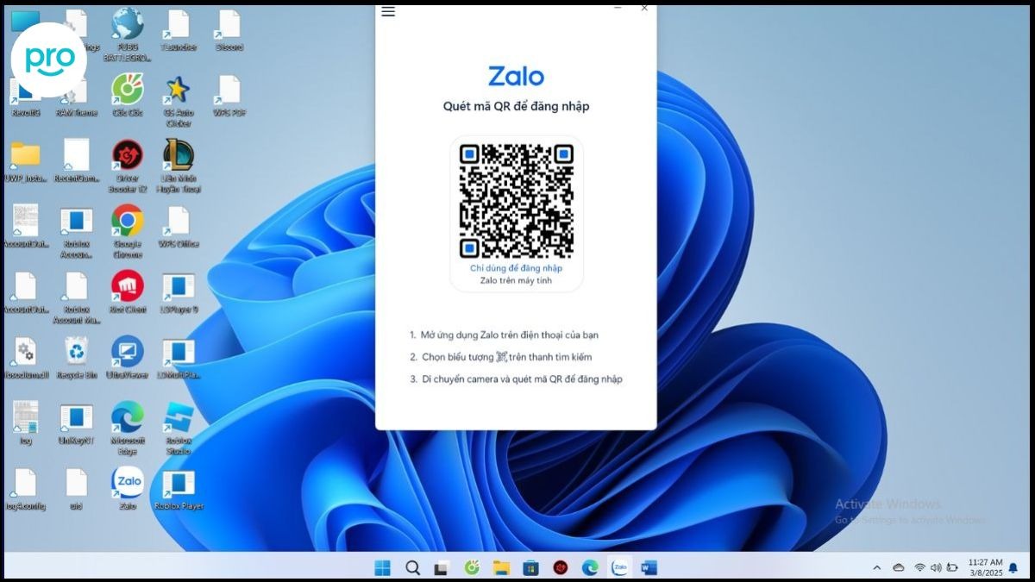Viewport: 1035px width, 582px height.
Task: Select the GS Auto Clicker desktop icon
Action: tap(179, 101)
